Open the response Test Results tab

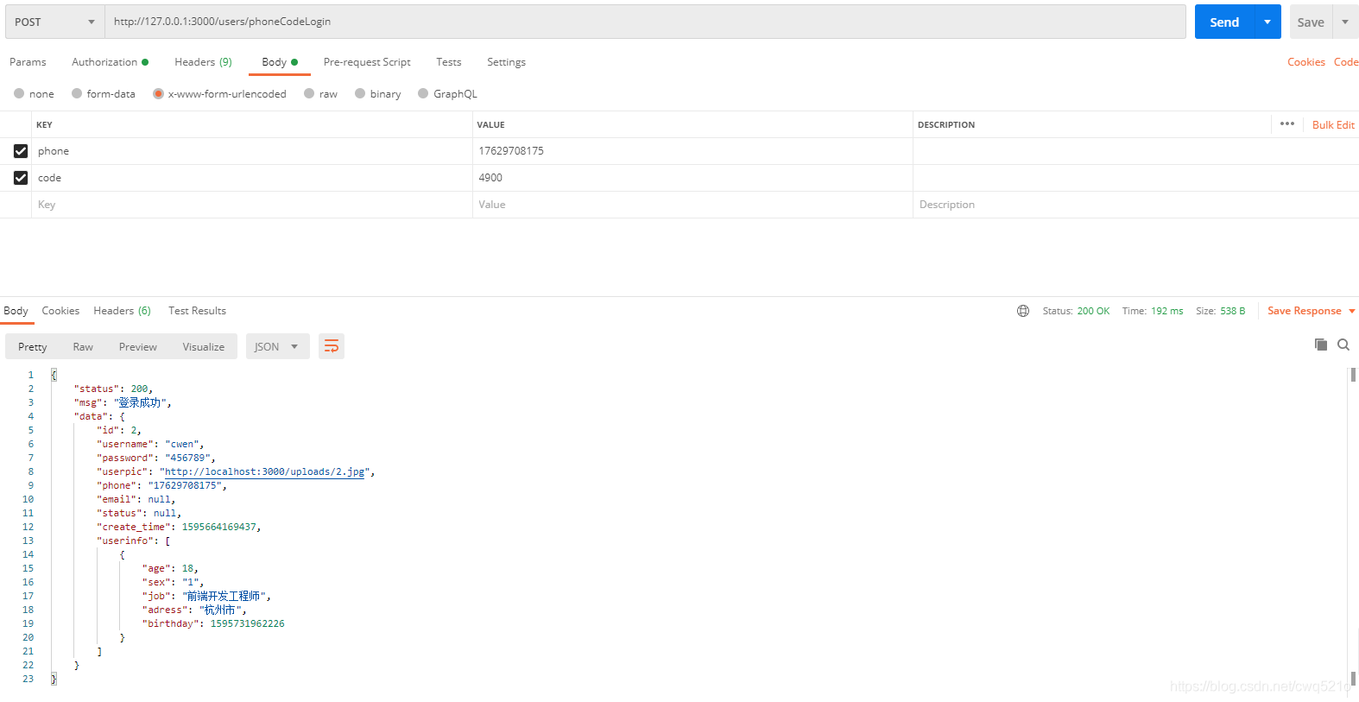coord(197,311)
